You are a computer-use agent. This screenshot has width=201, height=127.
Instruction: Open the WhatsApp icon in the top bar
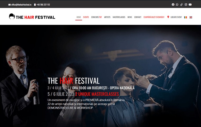177,4
